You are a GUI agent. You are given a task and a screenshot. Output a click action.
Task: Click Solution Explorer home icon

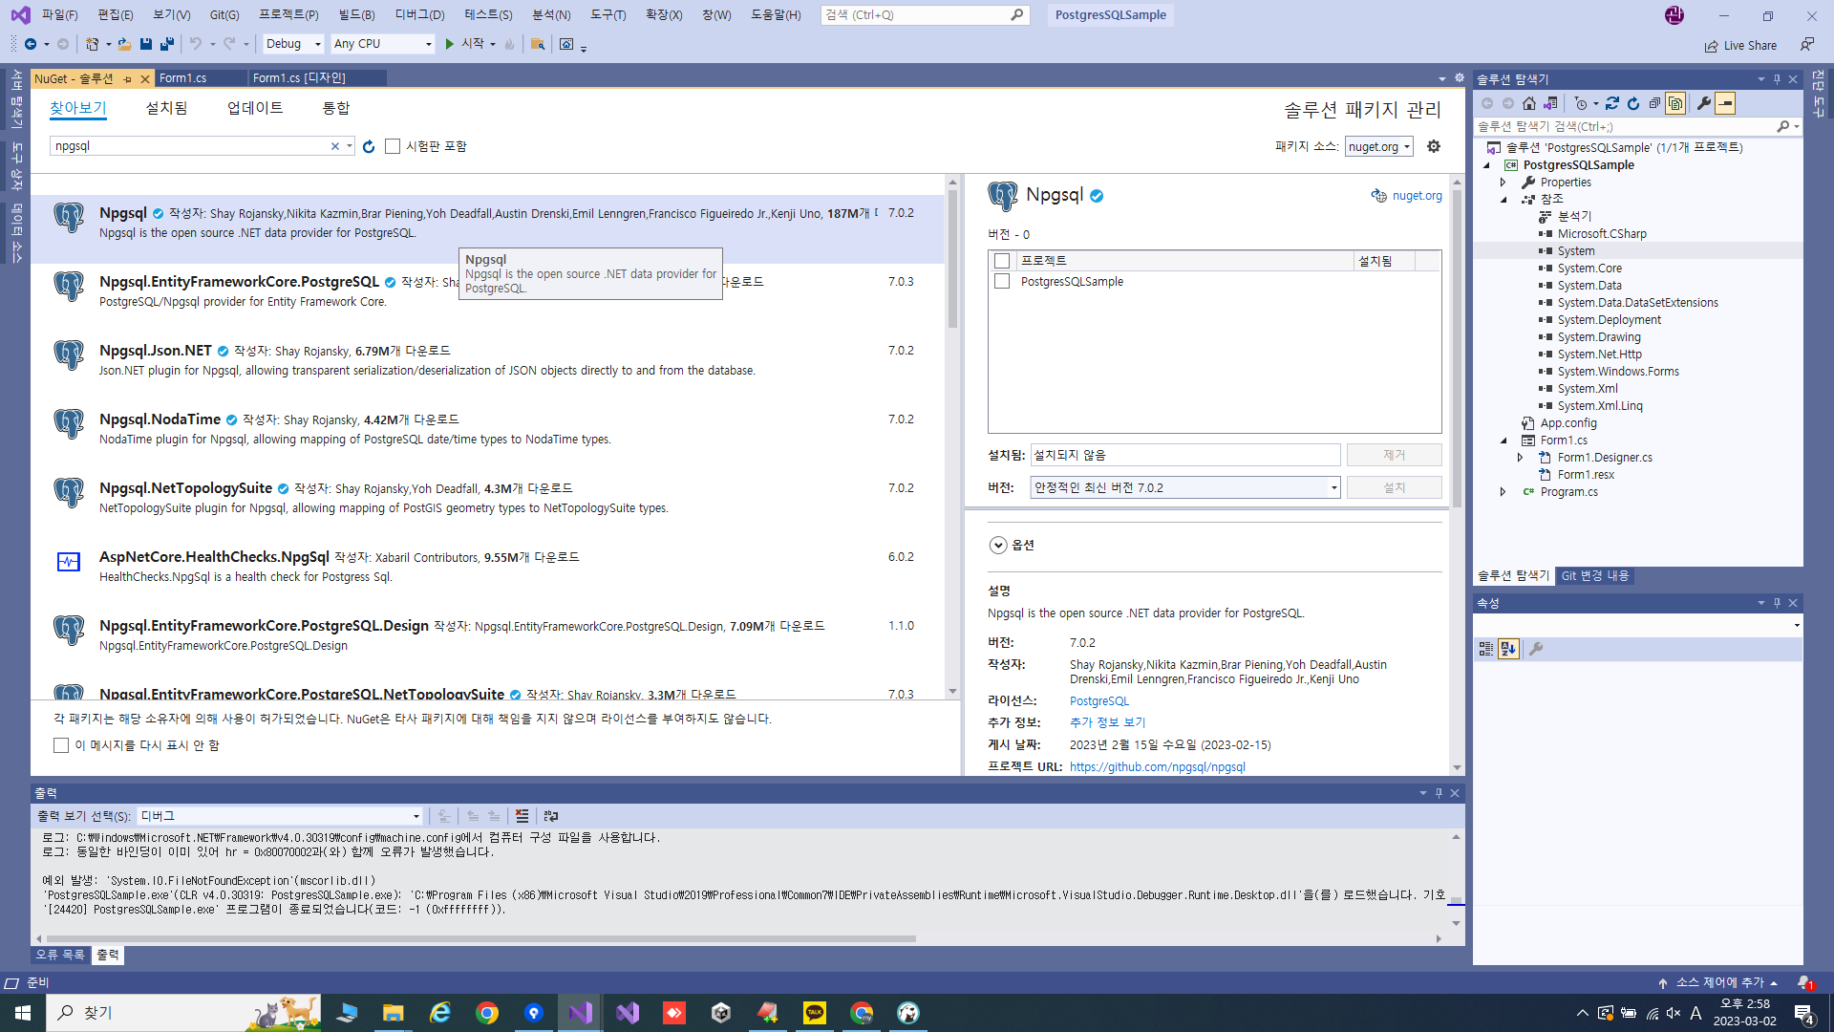pyautogui.click(x=1529, y=103)
